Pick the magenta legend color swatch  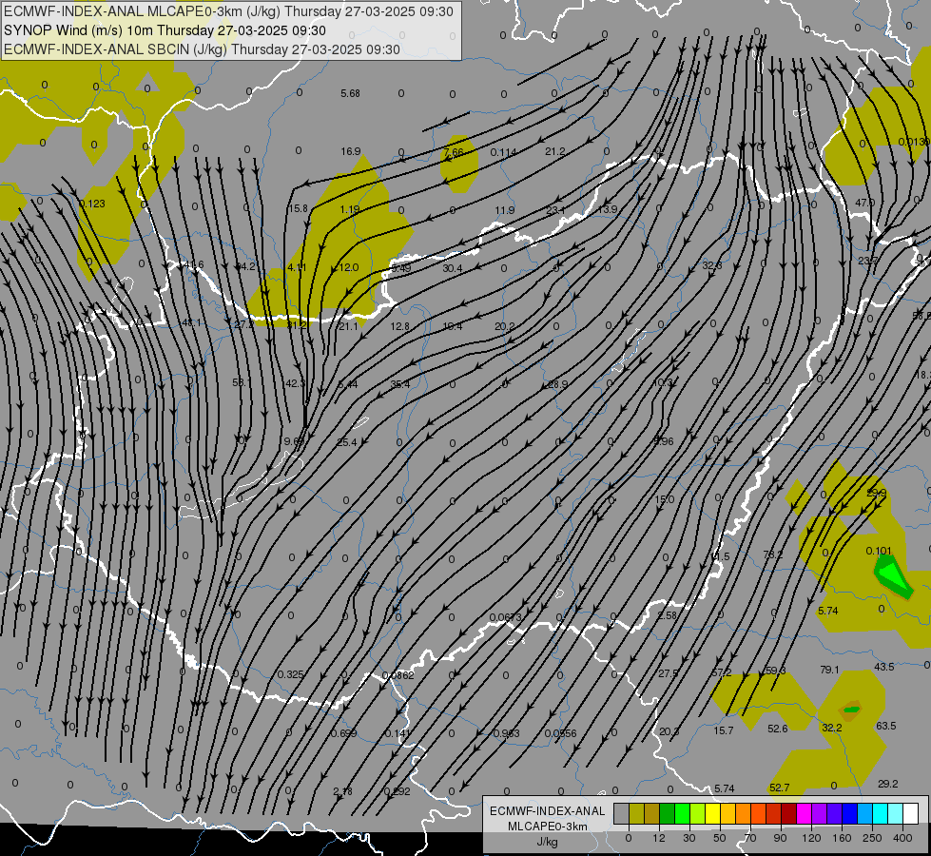(805, 814)
